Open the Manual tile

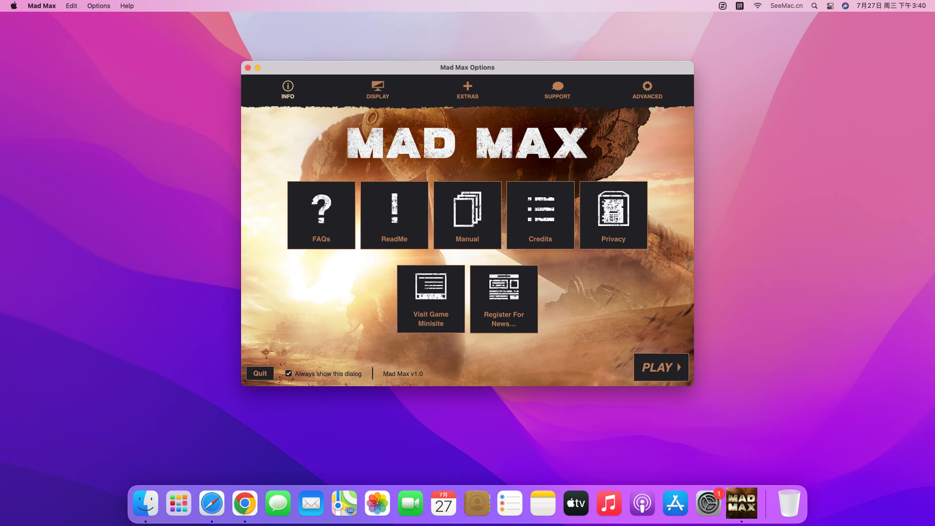pos(467,215)
